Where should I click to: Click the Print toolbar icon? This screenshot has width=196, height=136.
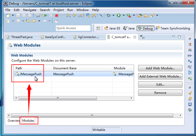pos(30,16)
